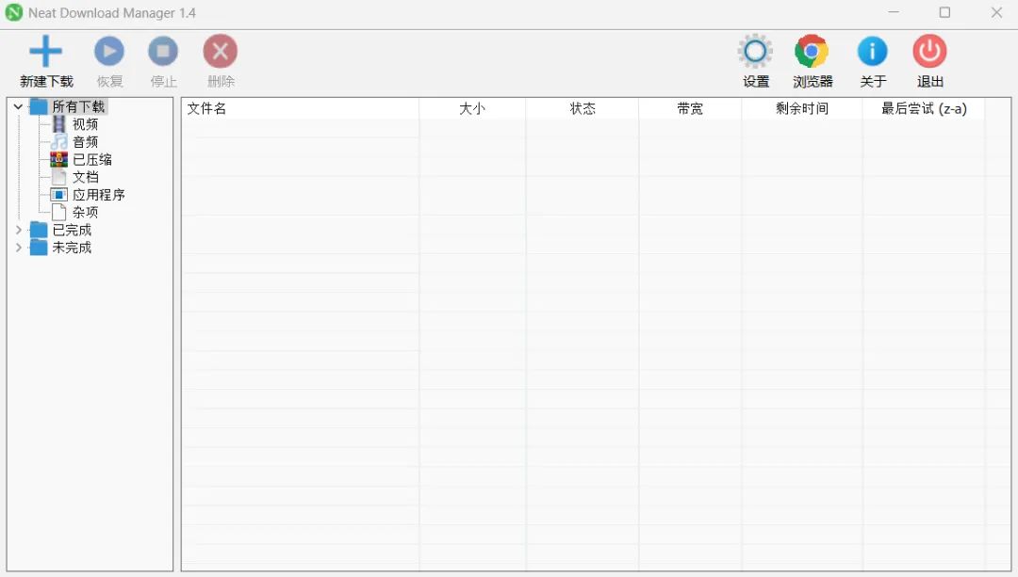Select the Misc (杂项) category
The image size is (1018, 577).
85,213
